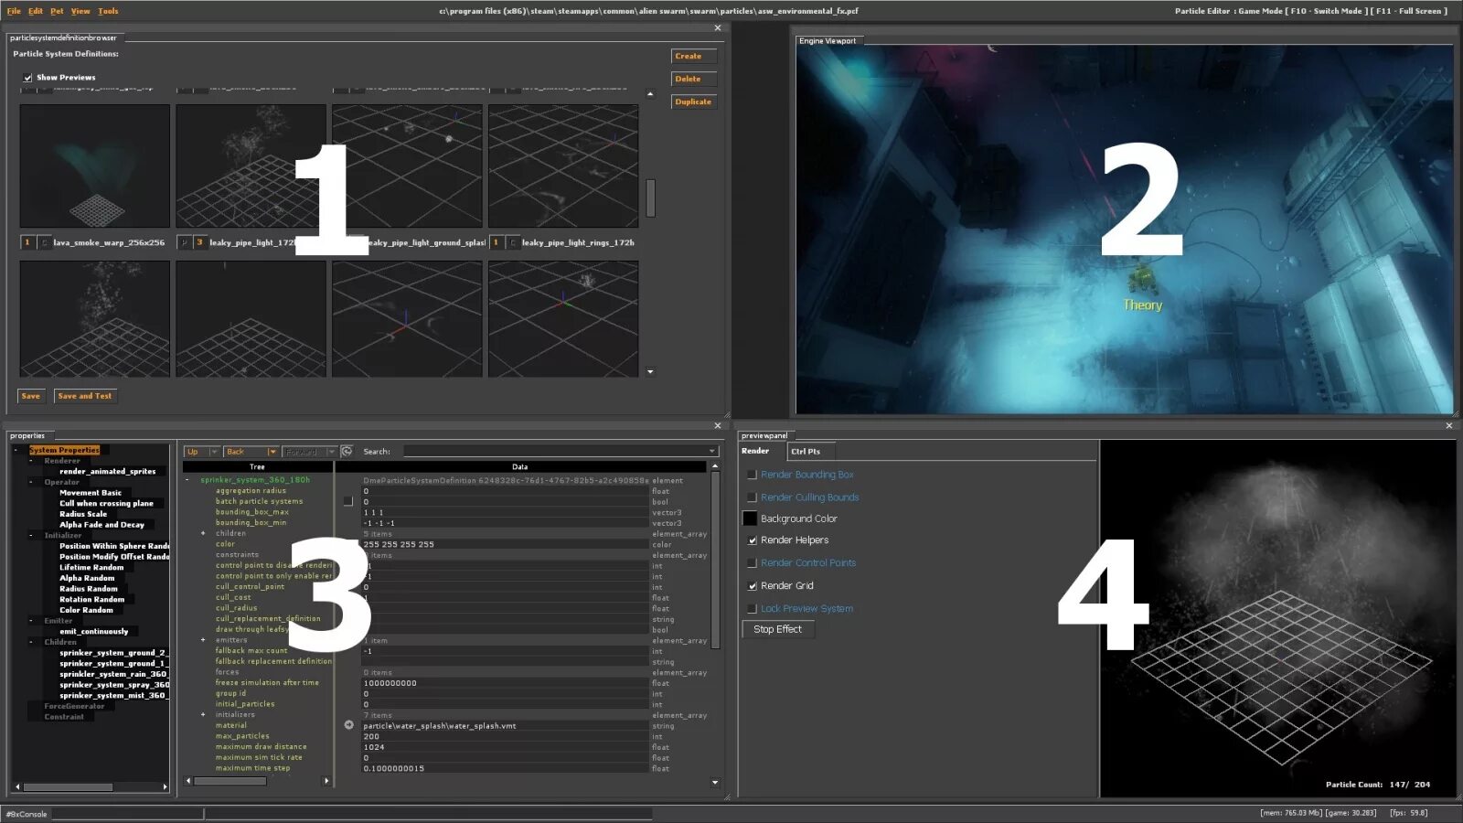Click orange '3' badge of leaky_pipe_light_172

[199, 242]
